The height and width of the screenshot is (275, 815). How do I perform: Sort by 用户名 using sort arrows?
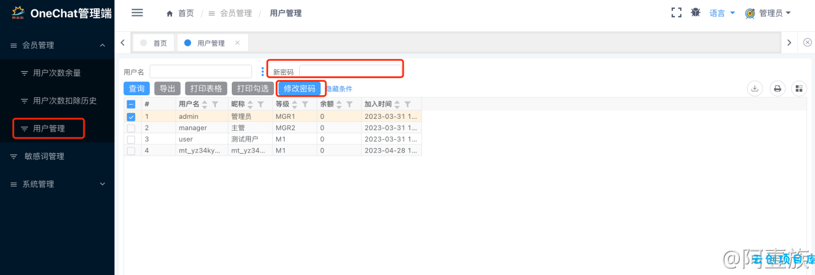click(x=205, y=104)
